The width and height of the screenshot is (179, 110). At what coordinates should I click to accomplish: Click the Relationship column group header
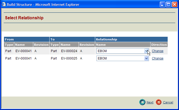pos(107,39)
